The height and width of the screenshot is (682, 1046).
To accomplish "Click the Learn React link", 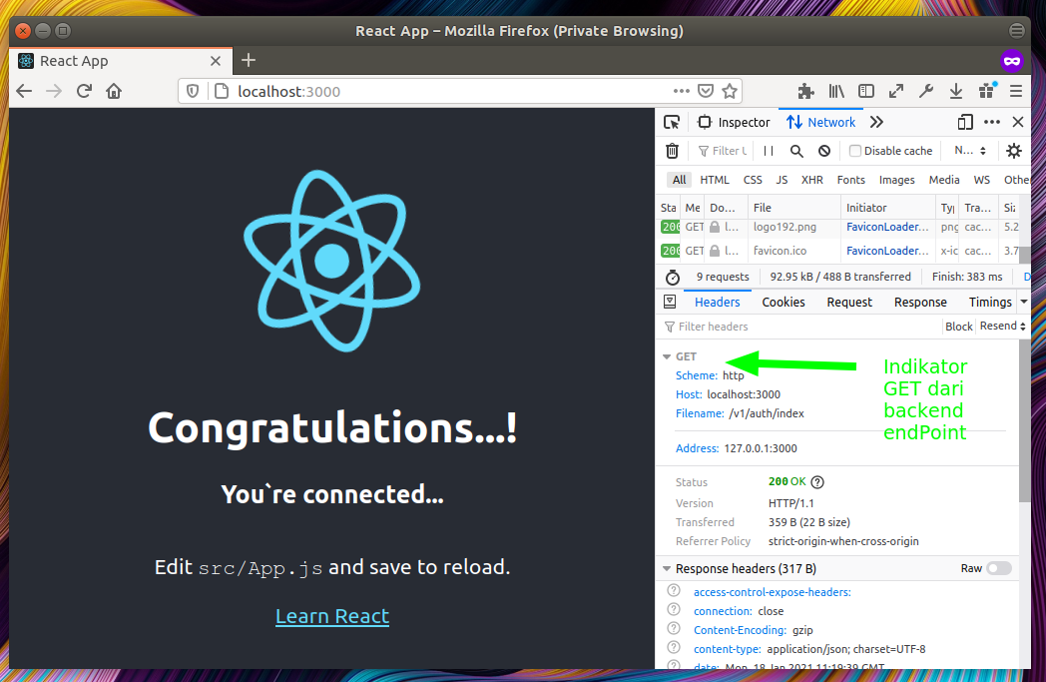I will pyautogui.click(x=332, y=616).
